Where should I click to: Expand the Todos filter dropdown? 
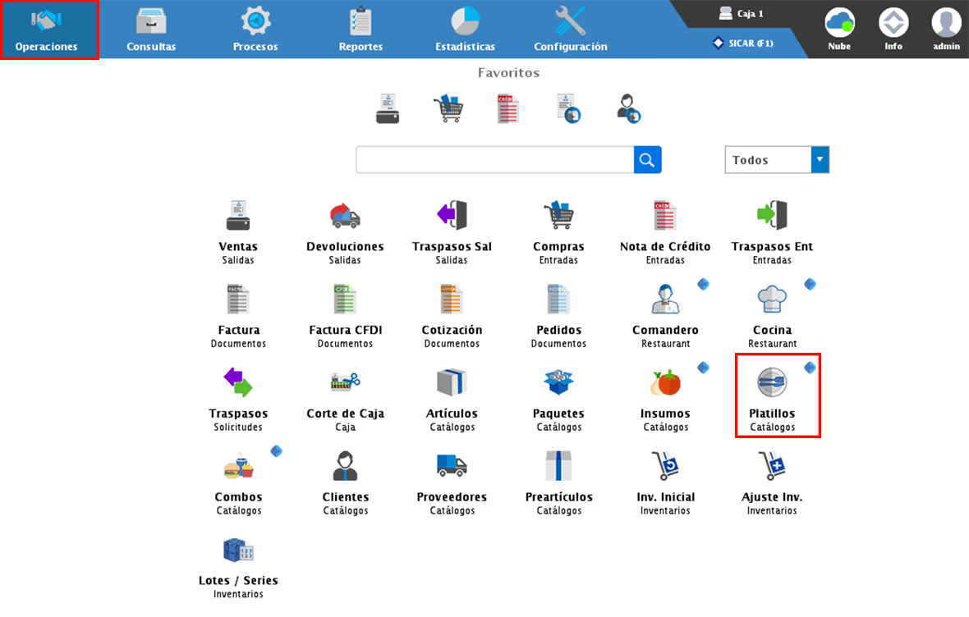point(820,160)
